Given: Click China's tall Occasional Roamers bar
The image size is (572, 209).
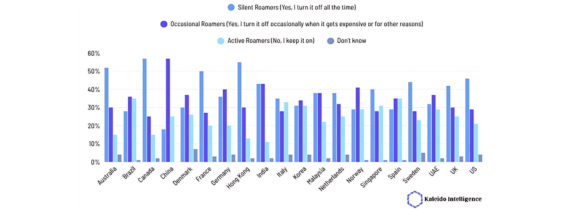Looking at the screenshot, I should [168, 110].
